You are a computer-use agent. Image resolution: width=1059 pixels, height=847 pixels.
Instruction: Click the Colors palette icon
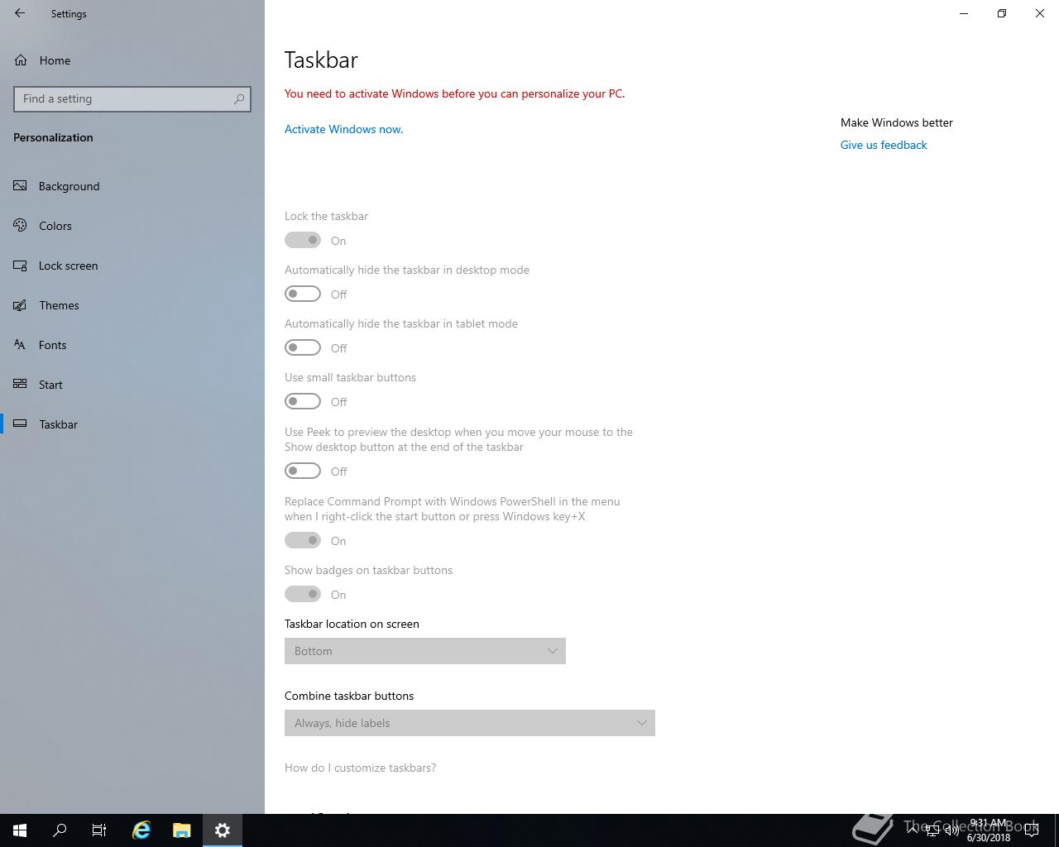click(x=21, y=226)
